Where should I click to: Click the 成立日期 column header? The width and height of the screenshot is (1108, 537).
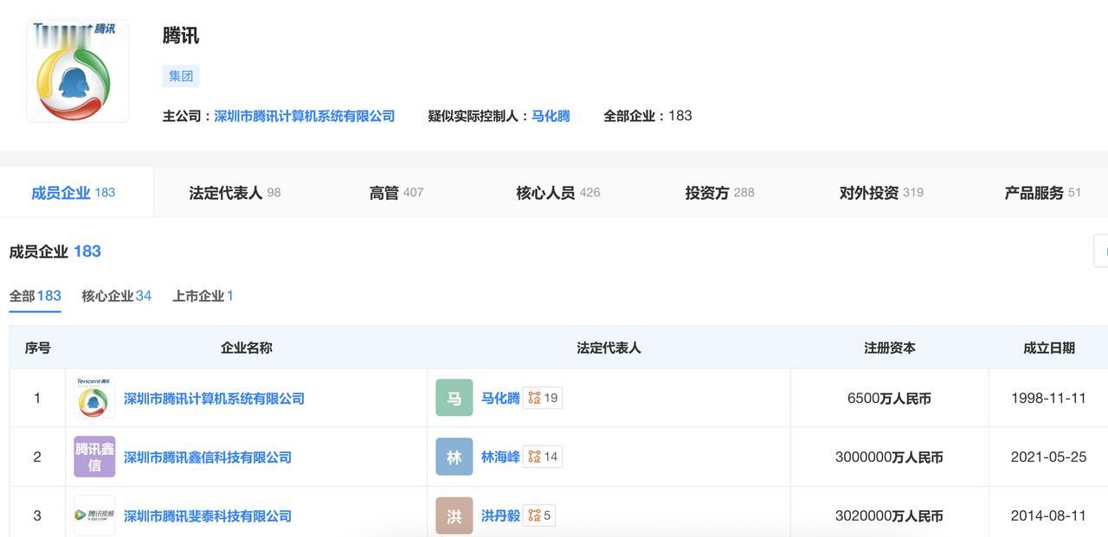tap(1049, 348)
